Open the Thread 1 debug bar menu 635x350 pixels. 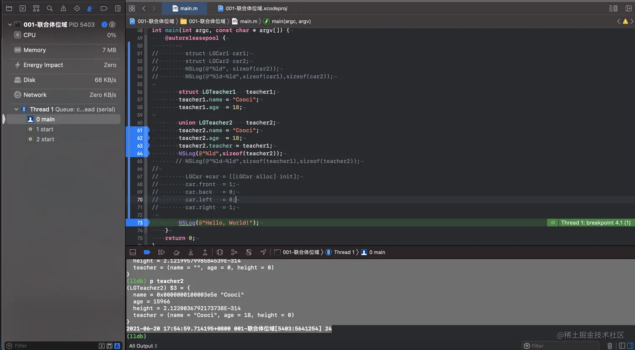(x=340, y=252)
